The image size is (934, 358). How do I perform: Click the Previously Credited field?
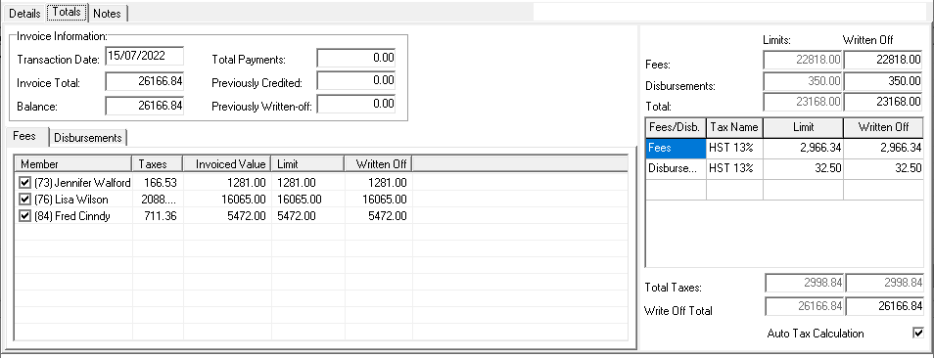click(356, 81)
